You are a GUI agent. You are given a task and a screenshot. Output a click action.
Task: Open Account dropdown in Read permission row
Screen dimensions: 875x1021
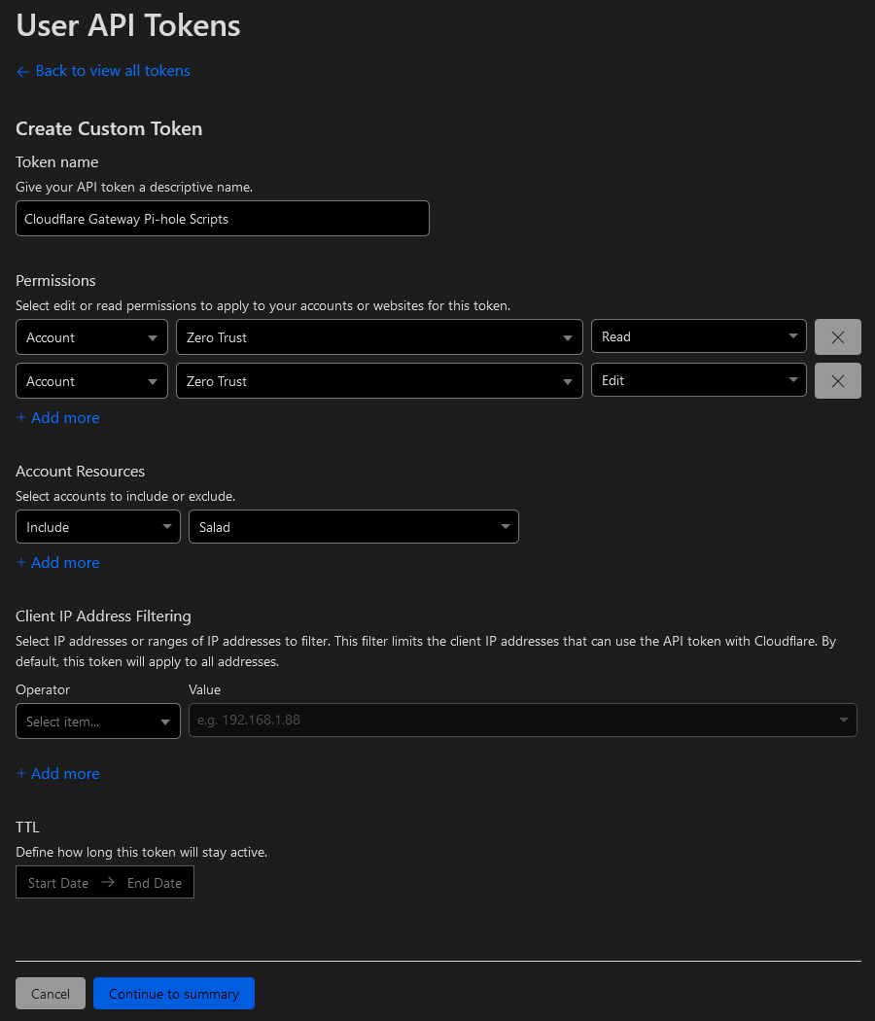[91, 337]
